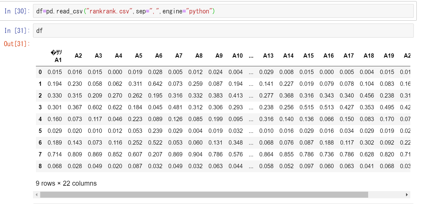Select the In [31] cell prompt
The height and width of the screenshot is (204, 423).
17,30
